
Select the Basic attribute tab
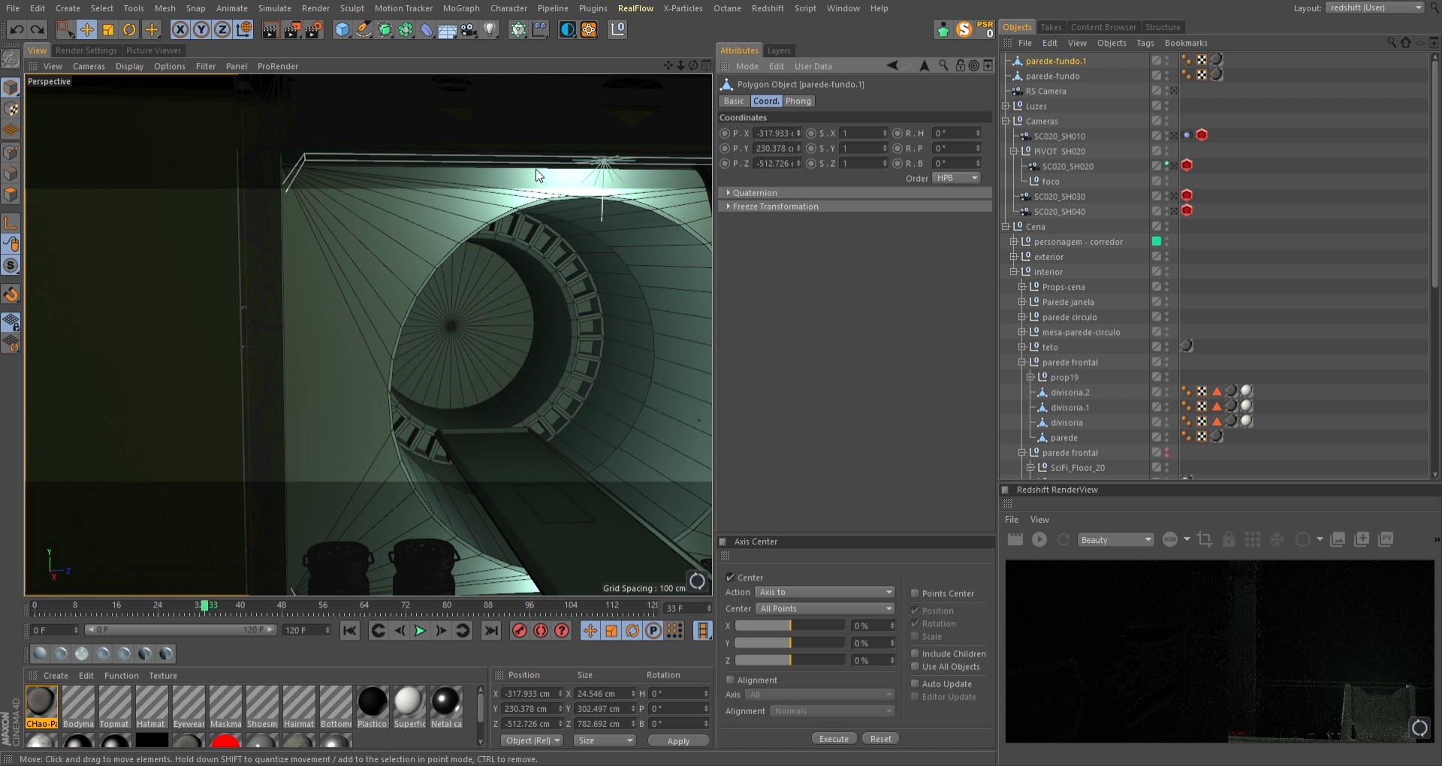tap(734, 101)
